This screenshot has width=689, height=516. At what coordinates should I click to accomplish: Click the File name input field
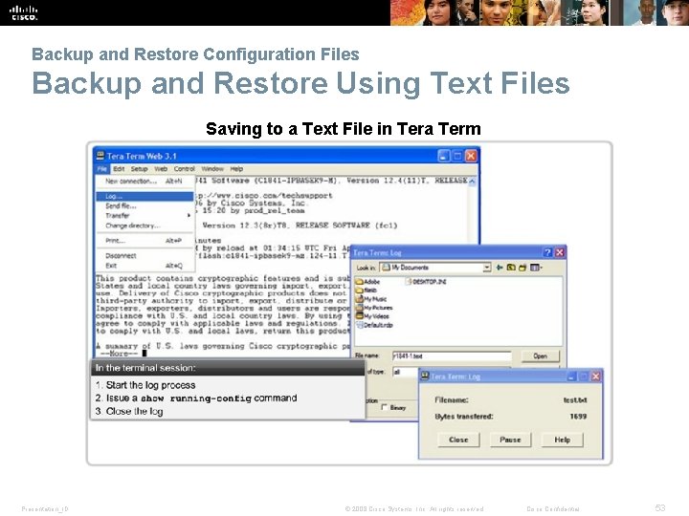point(452,355)
